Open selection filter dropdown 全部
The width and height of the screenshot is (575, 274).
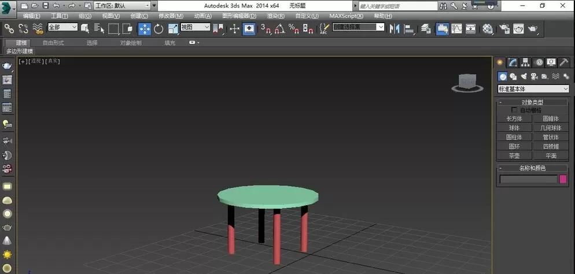(62, 27)
